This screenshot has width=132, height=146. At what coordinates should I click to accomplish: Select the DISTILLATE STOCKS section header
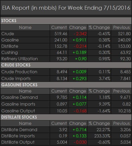tap(66, 117)
